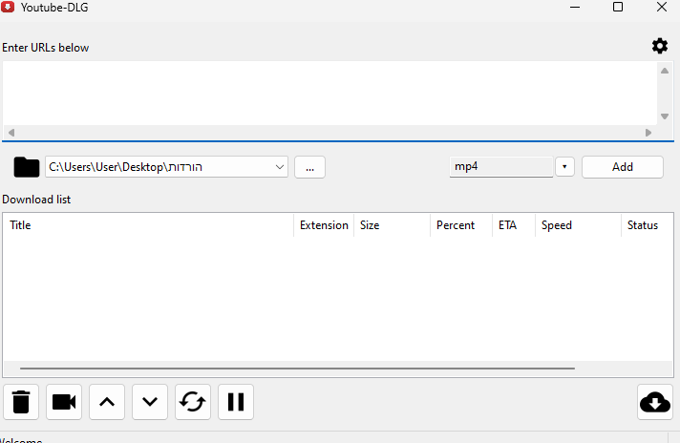Click the 'Download list' label
The width and height of the screenshot is (680, 443).
click(36, 200)
